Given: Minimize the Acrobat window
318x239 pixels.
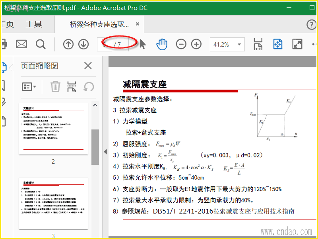Looking at the screenshot, I should [289, 8].
